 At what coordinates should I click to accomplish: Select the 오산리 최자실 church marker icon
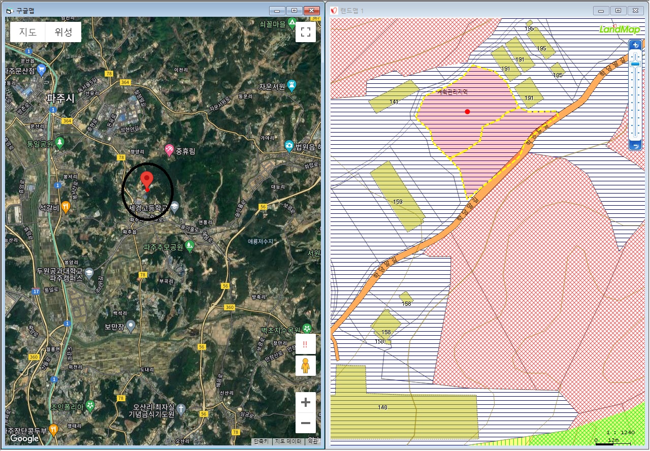pyautogui.click(x=181, y=408)
